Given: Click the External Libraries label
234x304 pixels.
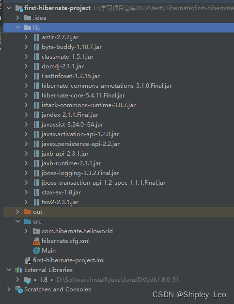Looking at the screenshot, I should (48, 270).
